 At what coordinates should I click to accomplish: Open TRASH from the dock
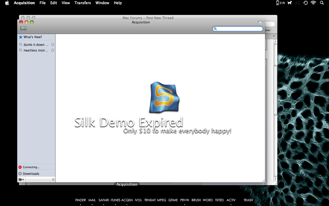coord(248,200)
